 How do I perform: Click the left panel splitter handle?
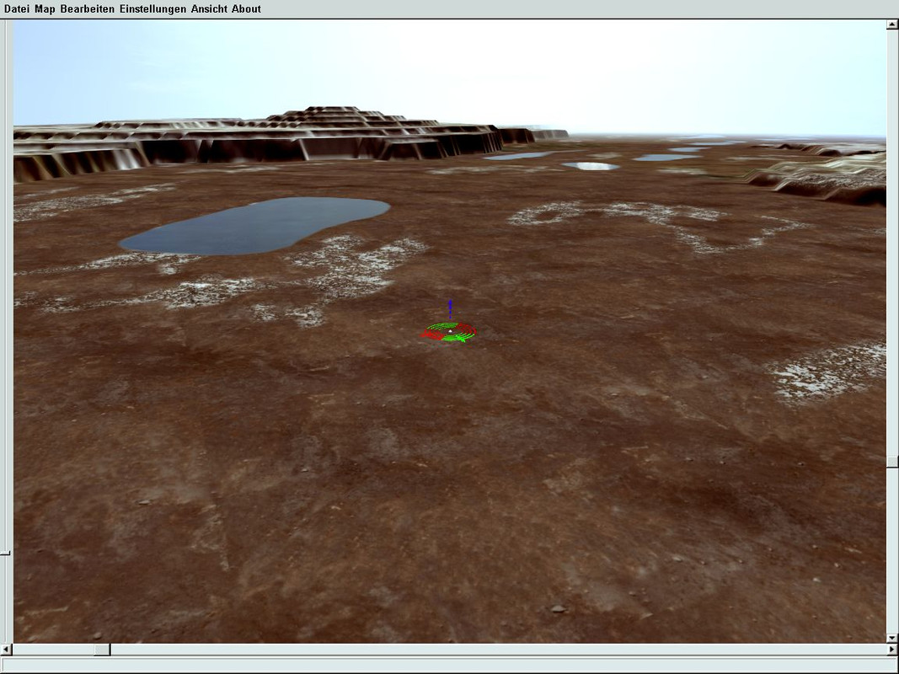[x=4, y=553]
